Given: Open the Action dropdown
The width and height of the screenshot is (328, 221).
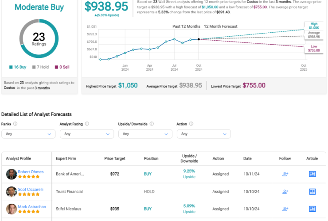Looking at the screenshot, I should pyautogui.click(x=204, y=134).
